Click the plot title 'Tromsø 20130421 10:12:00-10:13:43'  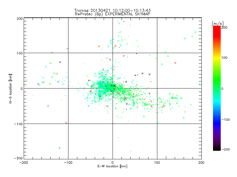tap(112, 10)
